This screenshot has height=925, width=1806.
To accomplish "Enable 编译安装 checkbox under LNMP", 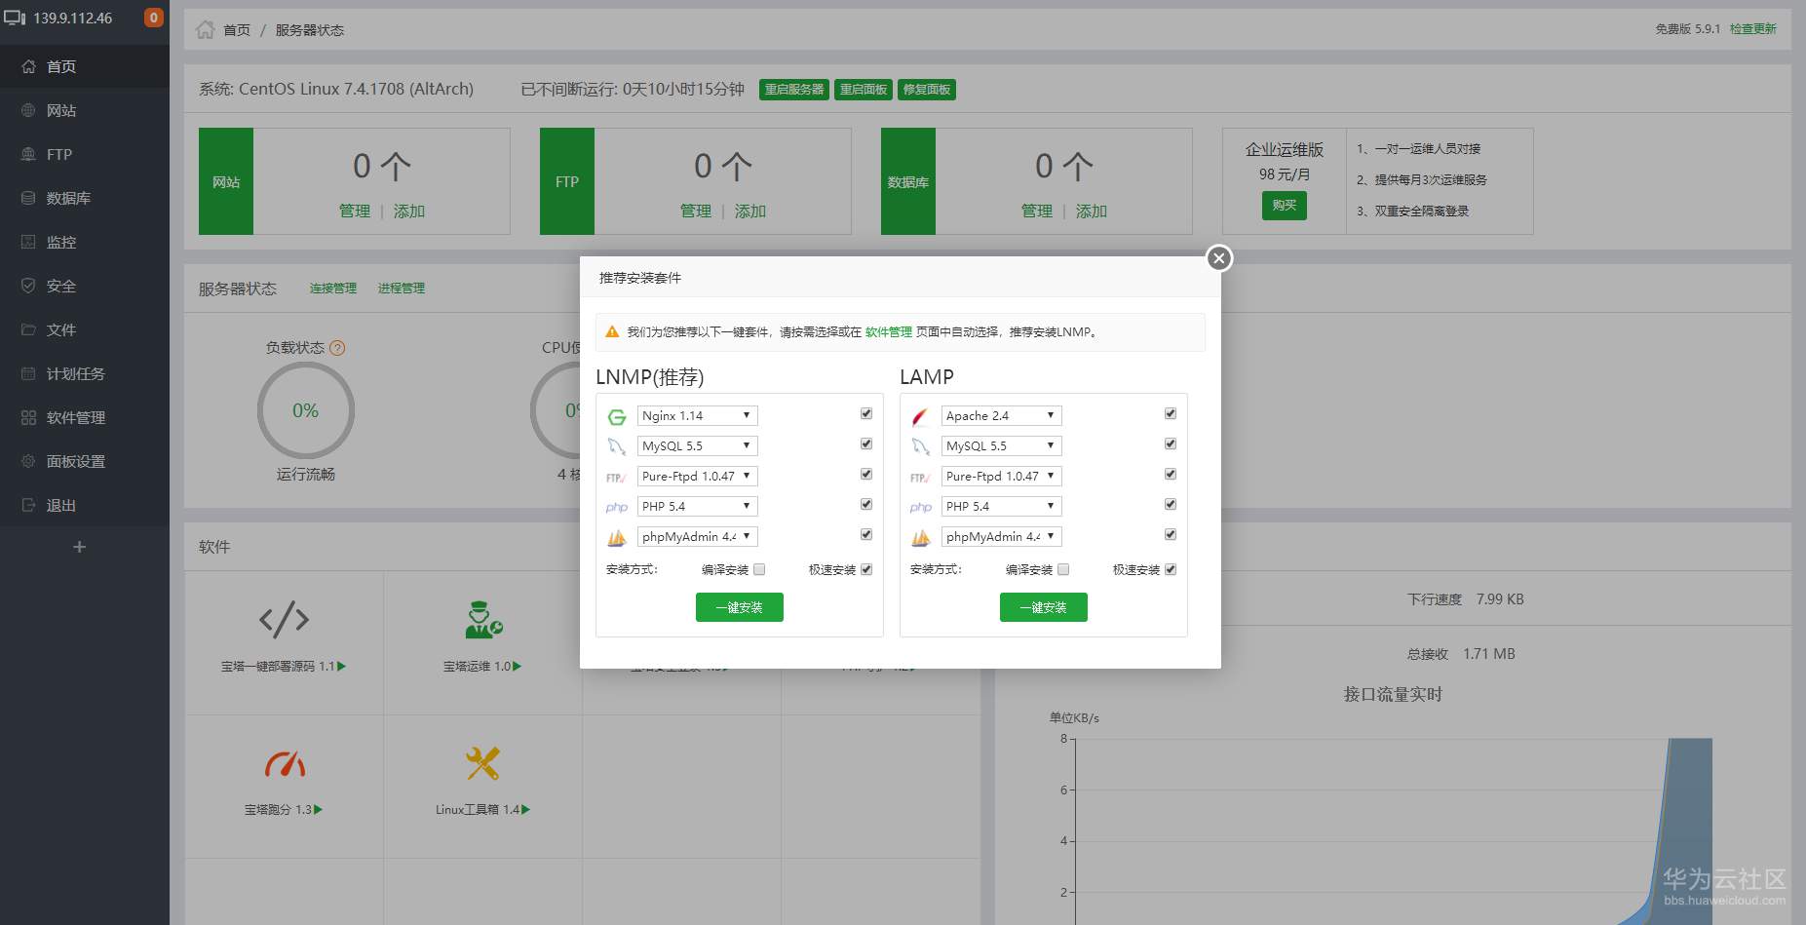I will tap(759, 569).
